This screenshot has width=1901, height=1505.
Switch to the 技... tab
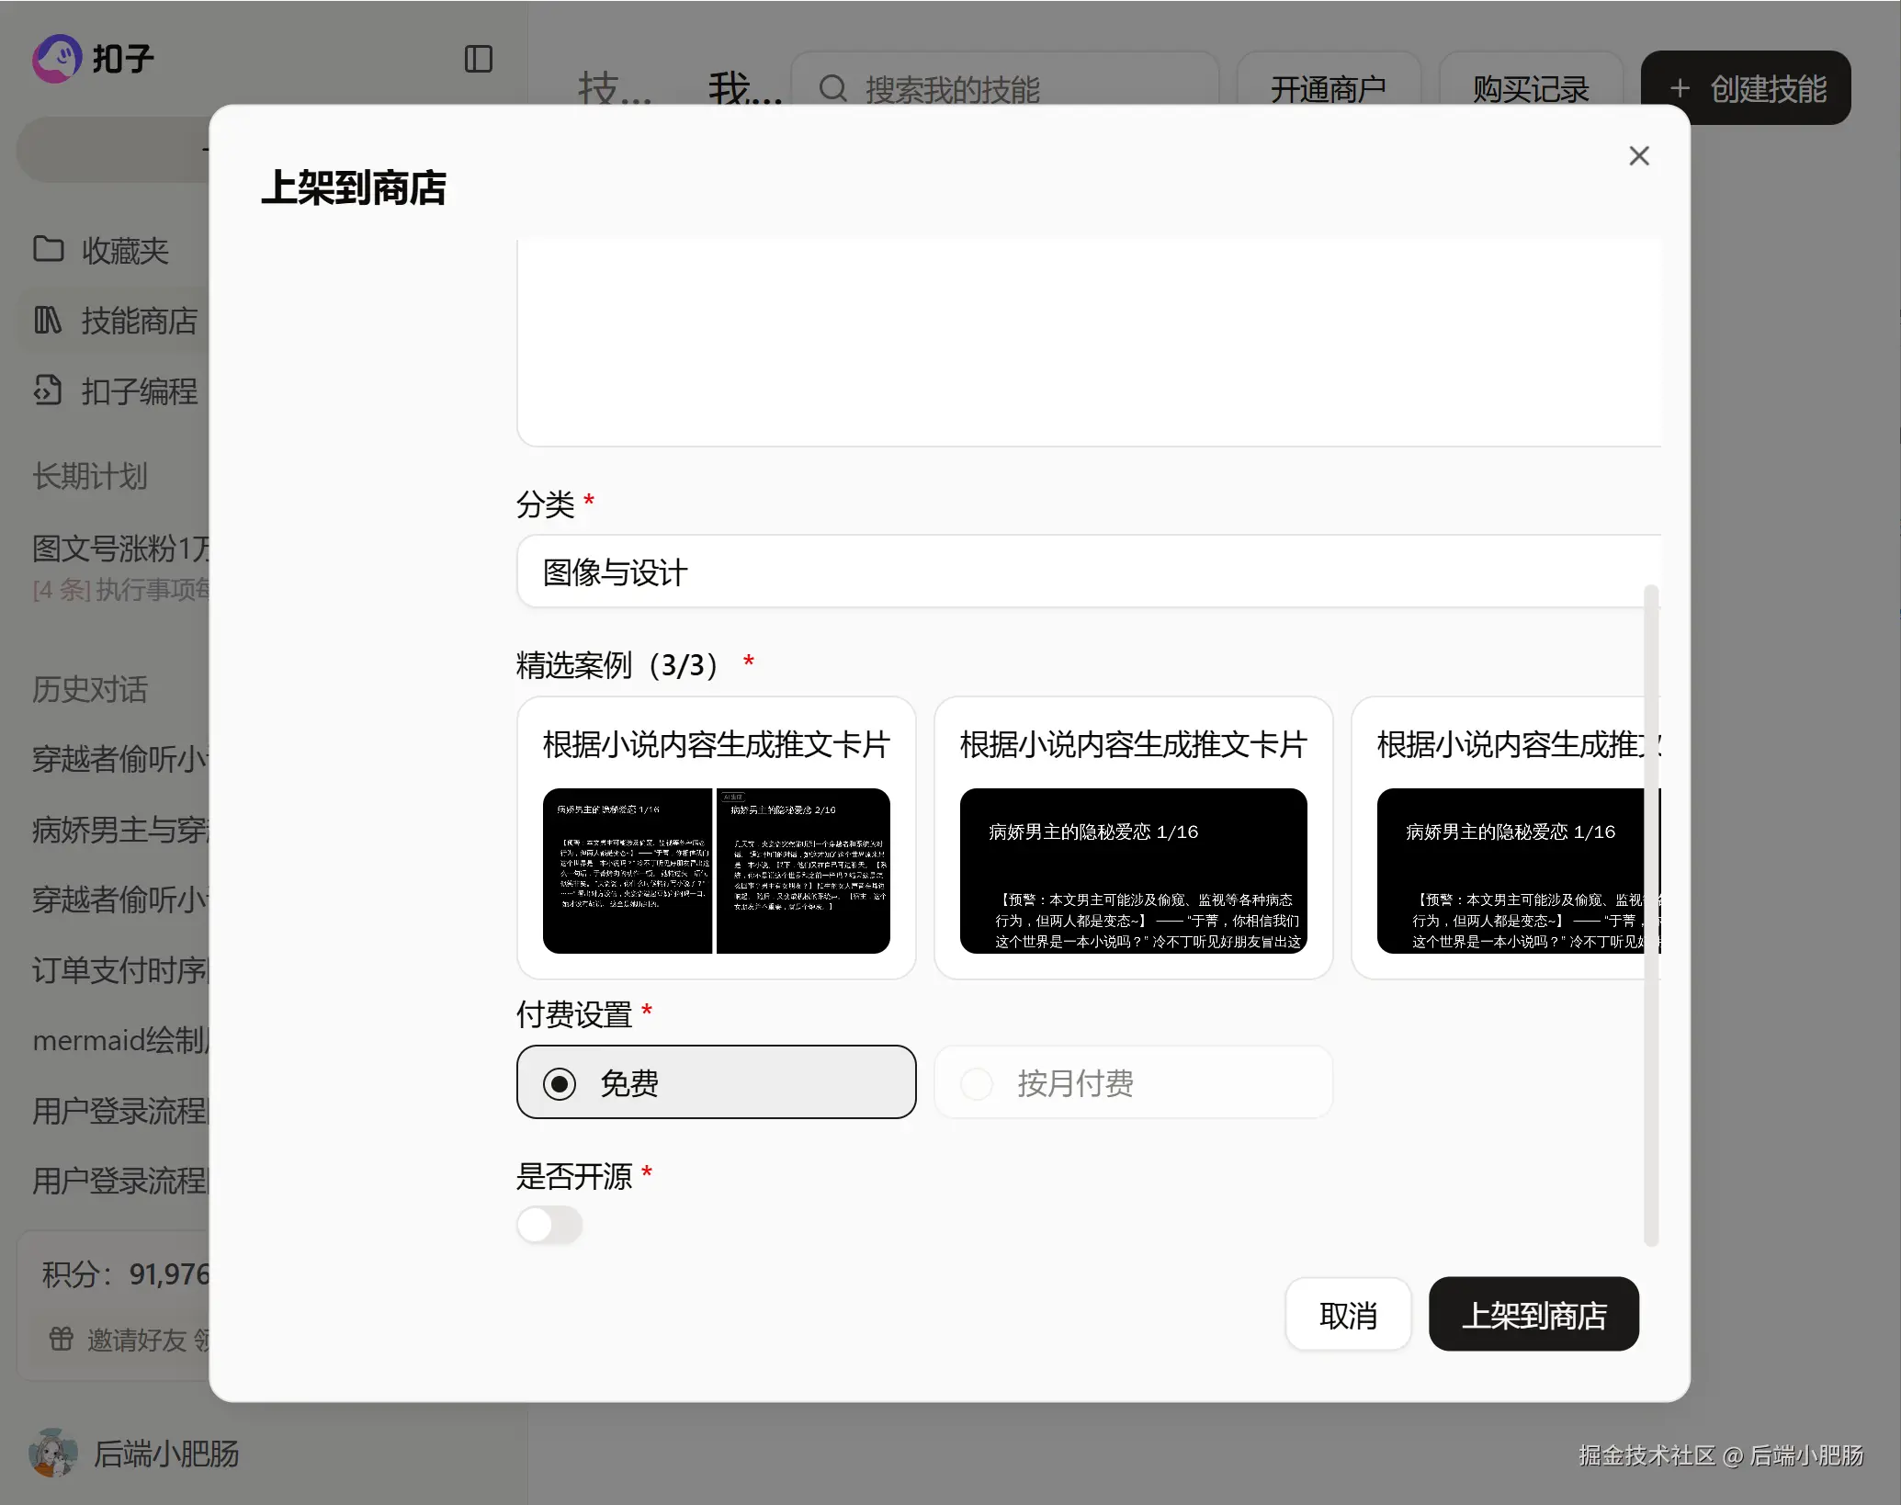614,89
